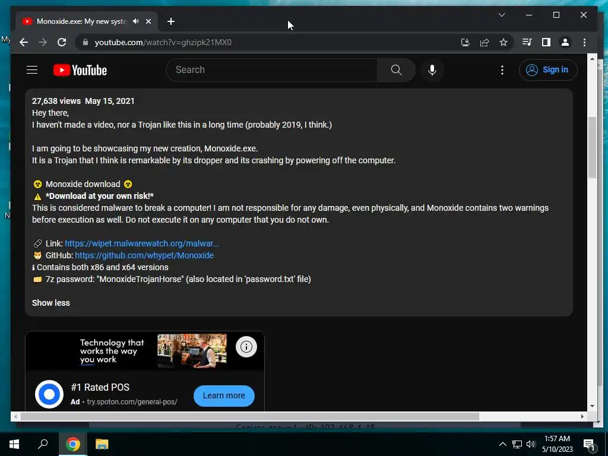Click Learn more on the ad
Viewport: 608px width, 456px height.
[x=224, y=395]
